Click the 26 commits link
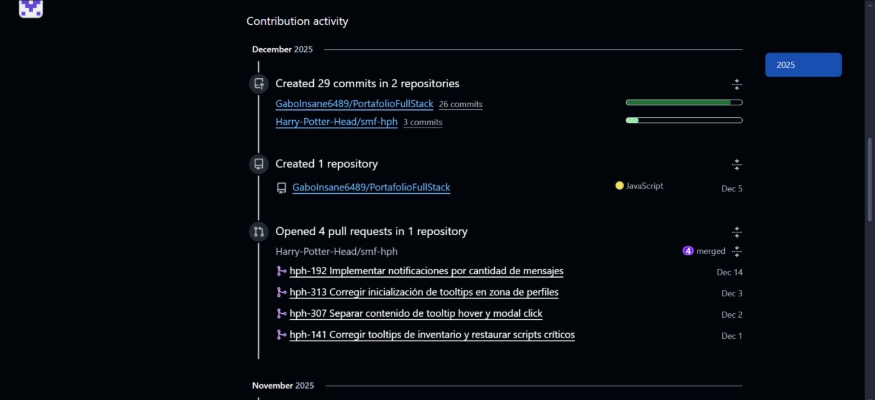Screen dimensions: 875x400 click(x=460, y=104)
